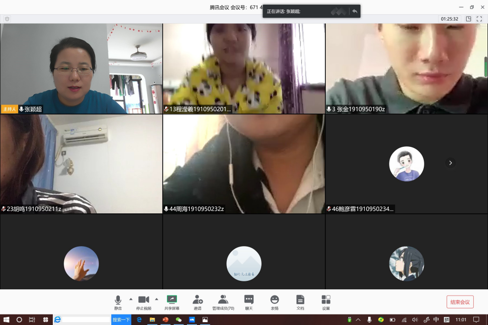The image size is (488, 325).
Task: Expand audio options arrow beside 静音
Action: point(131,299)
